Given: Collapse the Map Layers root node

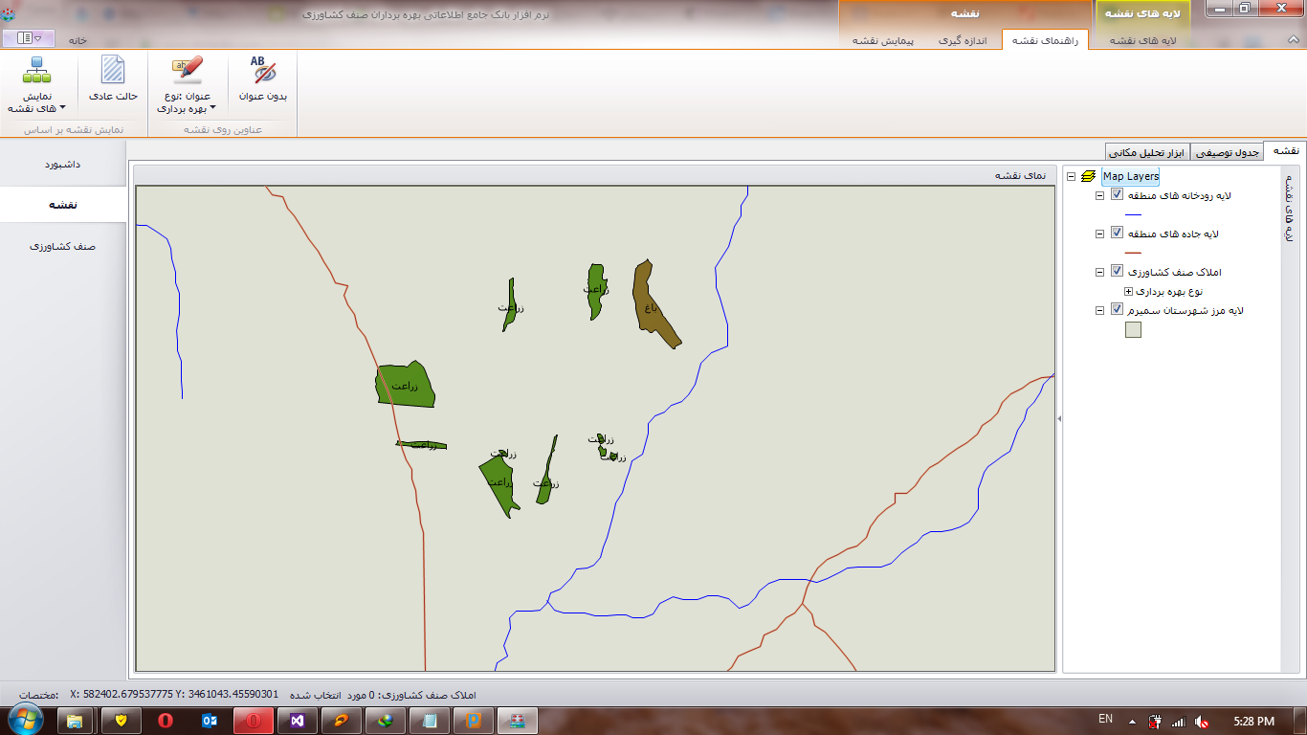Looking at the screenshot, I should pyautogui.click(x=1072, y=176).
